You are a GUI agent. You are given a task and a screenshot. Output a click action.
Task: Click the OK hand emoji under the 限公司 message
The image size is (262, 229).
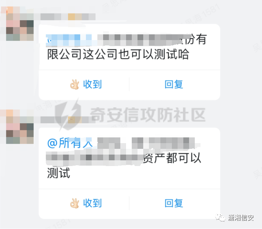[74, 84]
